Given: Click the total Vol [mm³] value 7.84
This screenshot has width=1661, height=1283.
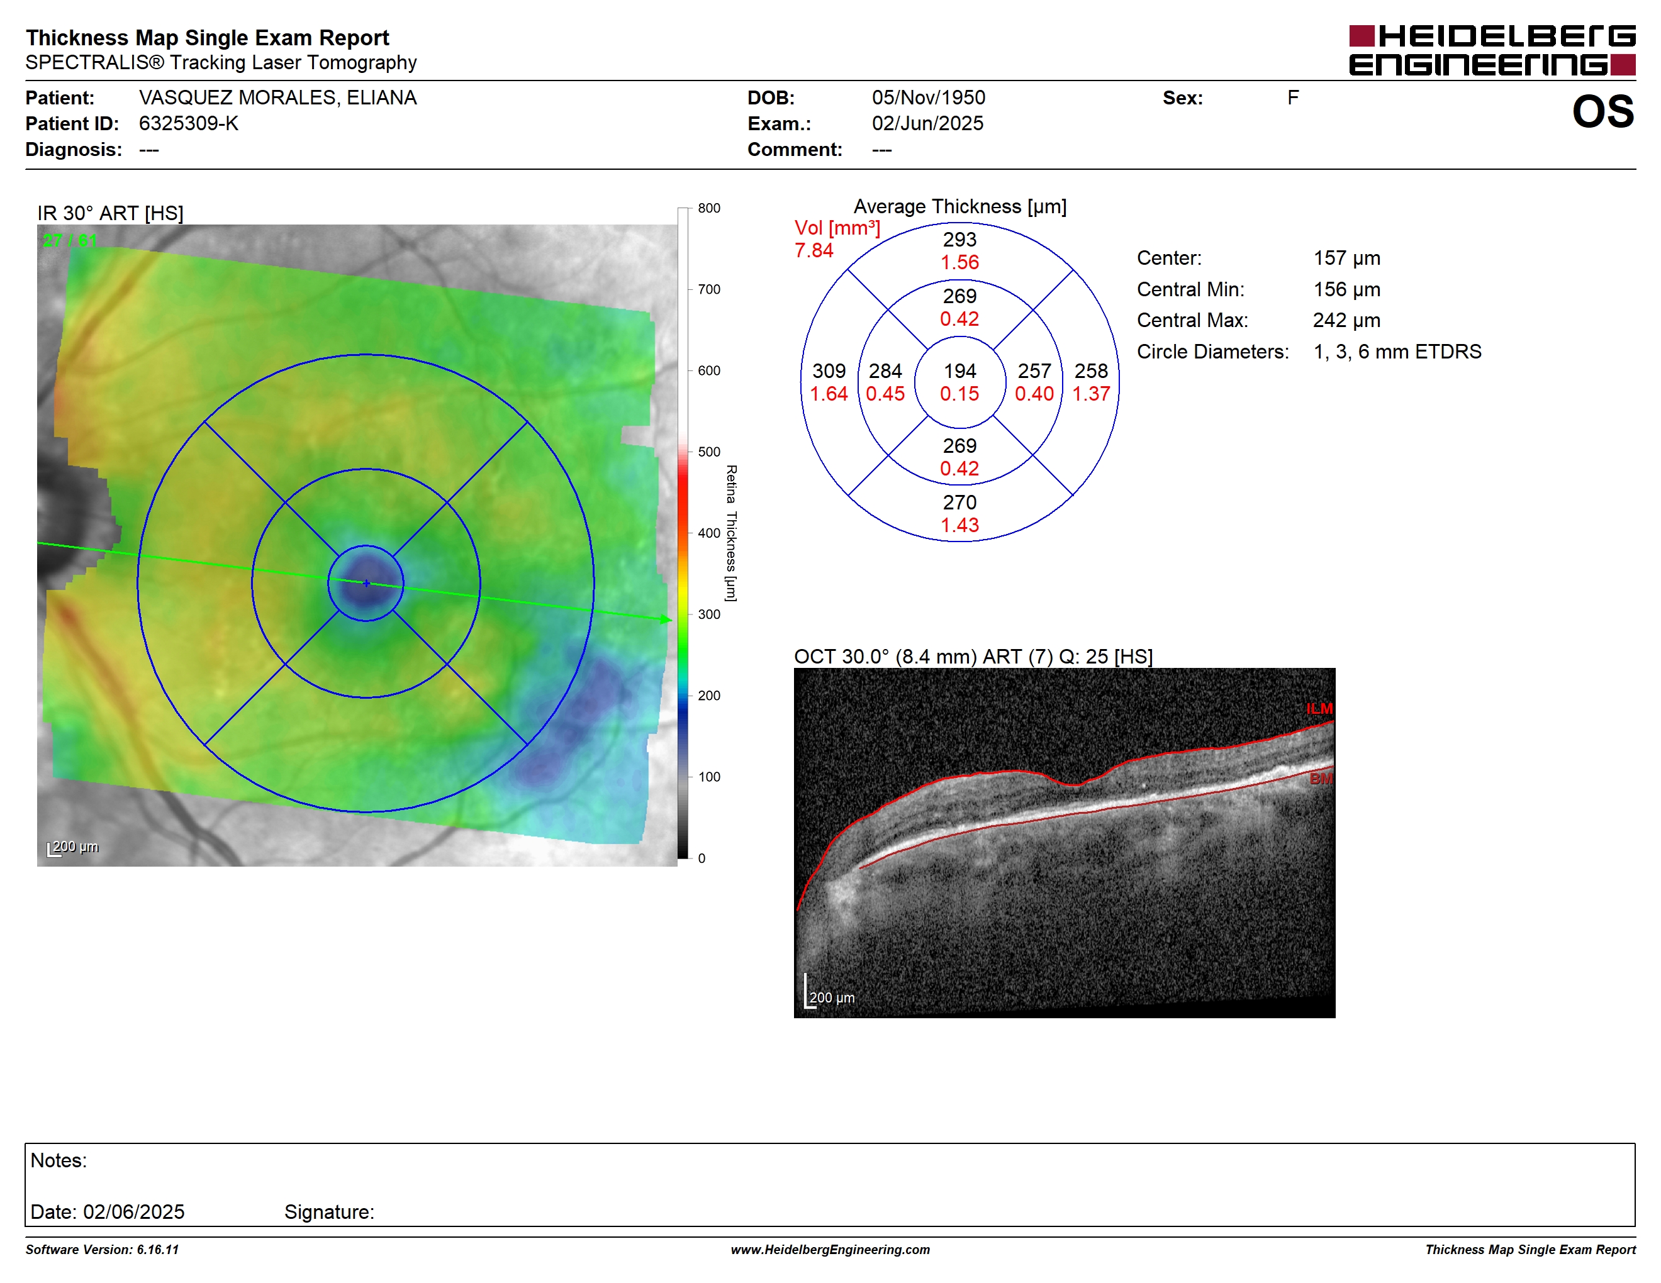Looking at the screenshot, I should [814, 251].
